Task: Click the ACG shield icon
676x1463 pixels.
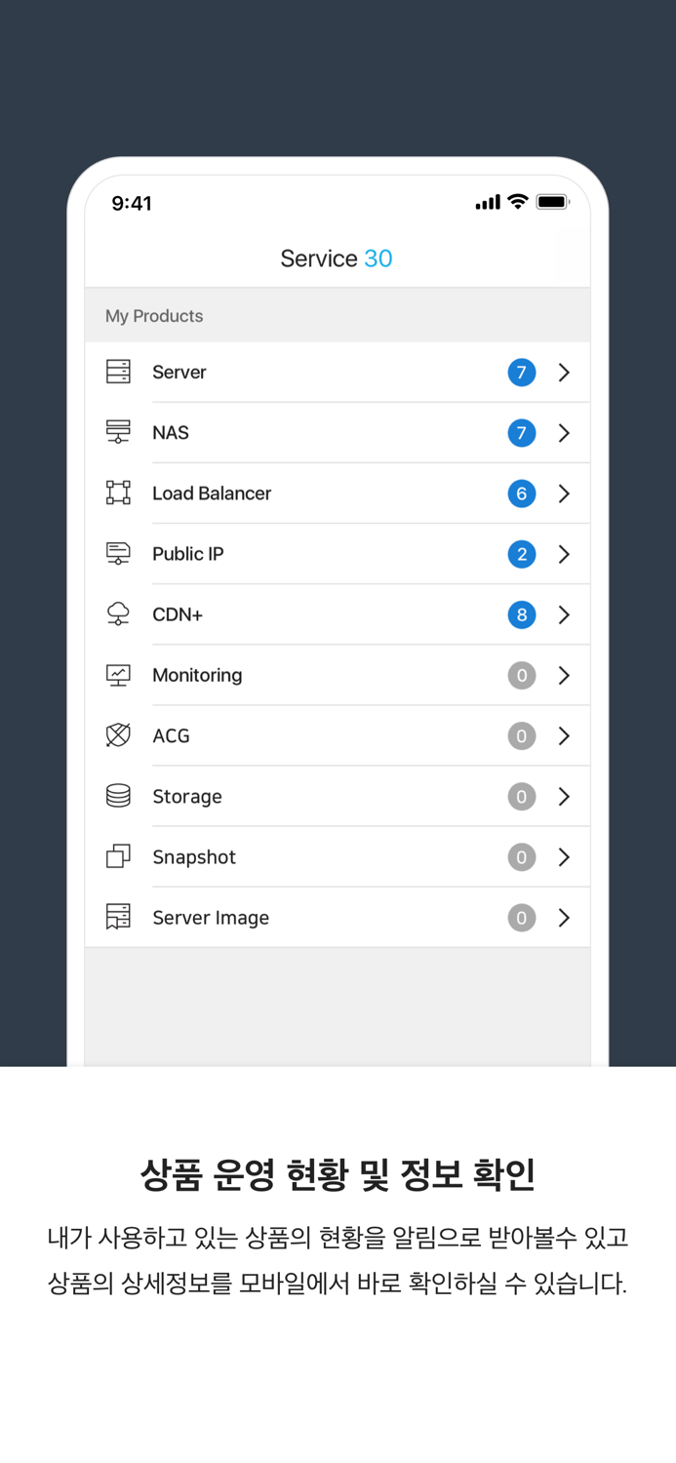Action: (x=118, y=735)
